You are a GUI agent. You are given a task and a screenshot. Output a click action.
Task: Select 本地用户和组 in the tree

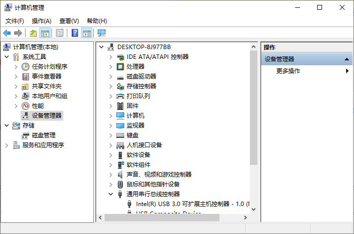pos(50,96)
